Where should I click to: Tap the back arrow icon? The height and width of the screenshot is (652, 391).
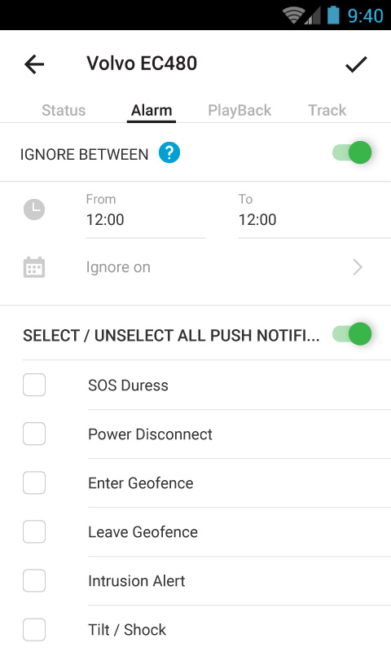[x=34, y=64]
